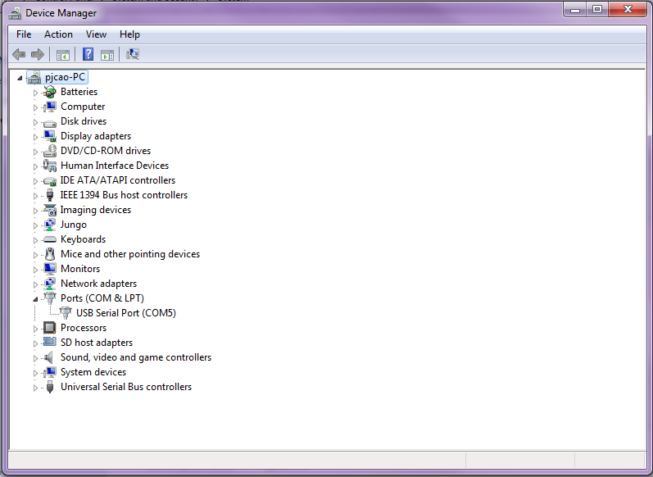Close the Device Manager window
This screenshot has height=477, width=653.
click(x=628, y=9)
